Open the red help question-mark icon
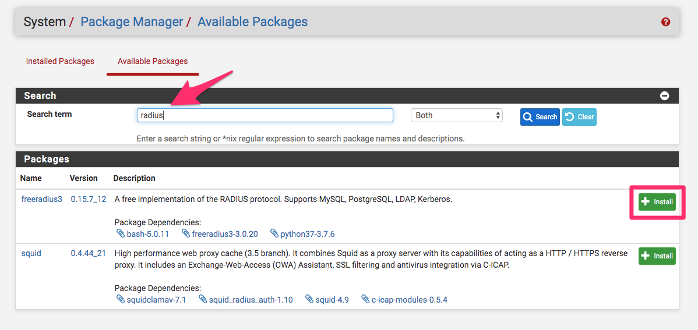Screen dimensions: 698x330 click(665, 22)
